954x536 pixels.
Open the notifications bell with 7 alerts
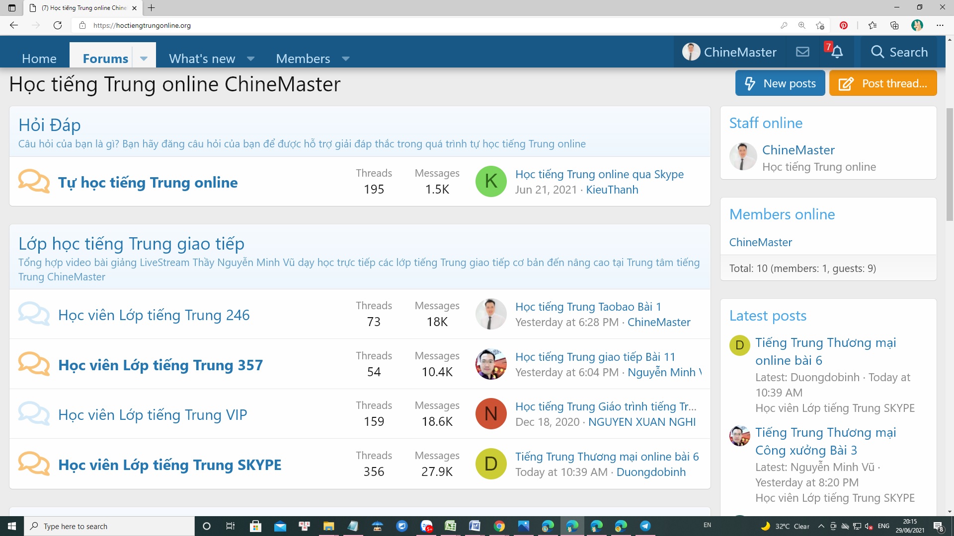[x=837, y=52]
